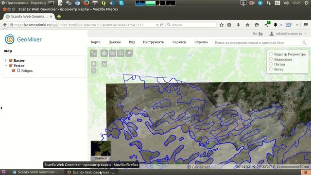The image size is (311, 175).
Task: Switch to the ScanEx Web Geomixer tab
Action: tap(29, 17)
